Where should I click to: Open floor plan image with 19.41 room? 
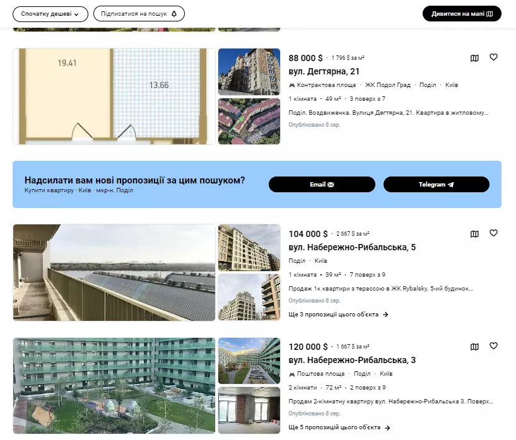click(114, 96)
